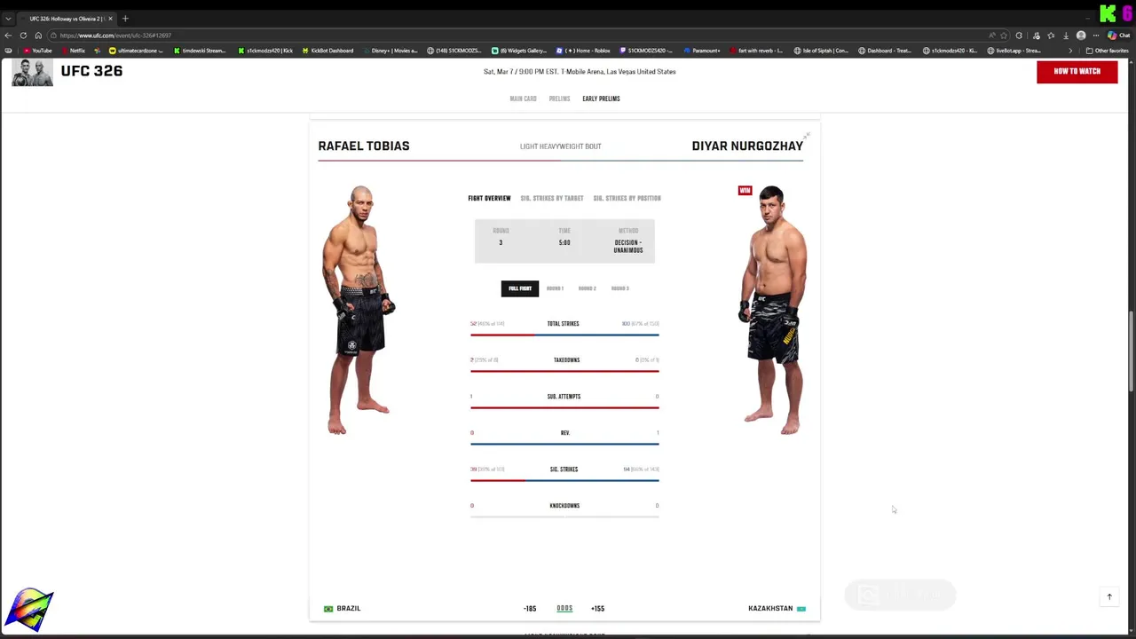
Task: Click the scroll-to-top arrow button
Action: coord(1109,597)
